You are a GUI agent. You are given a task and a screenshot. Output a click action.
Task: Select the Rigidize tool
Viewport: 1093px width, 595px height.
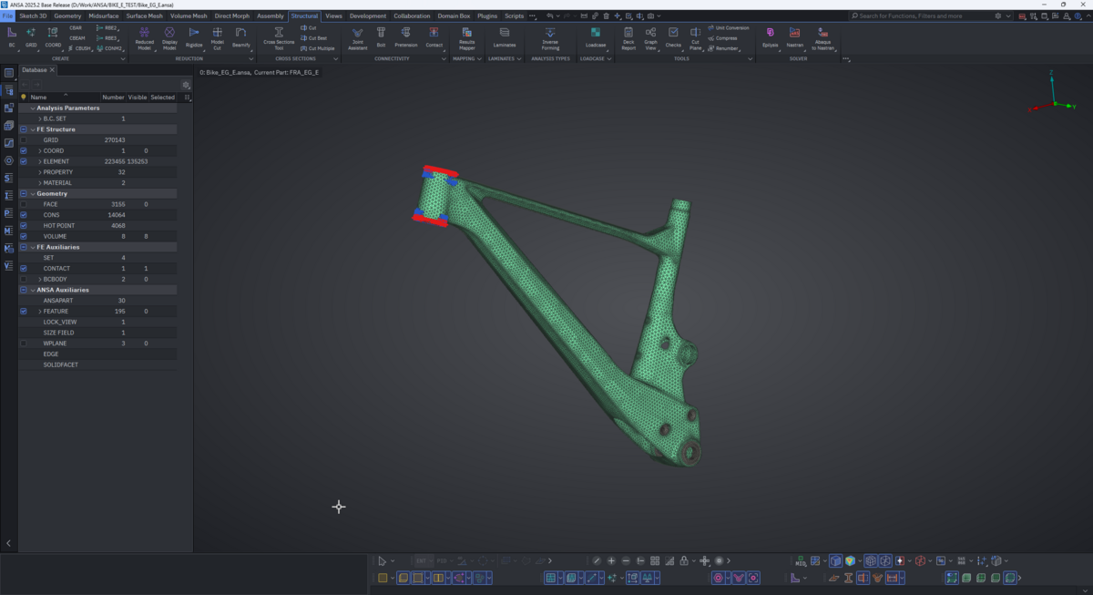[194, 33]
